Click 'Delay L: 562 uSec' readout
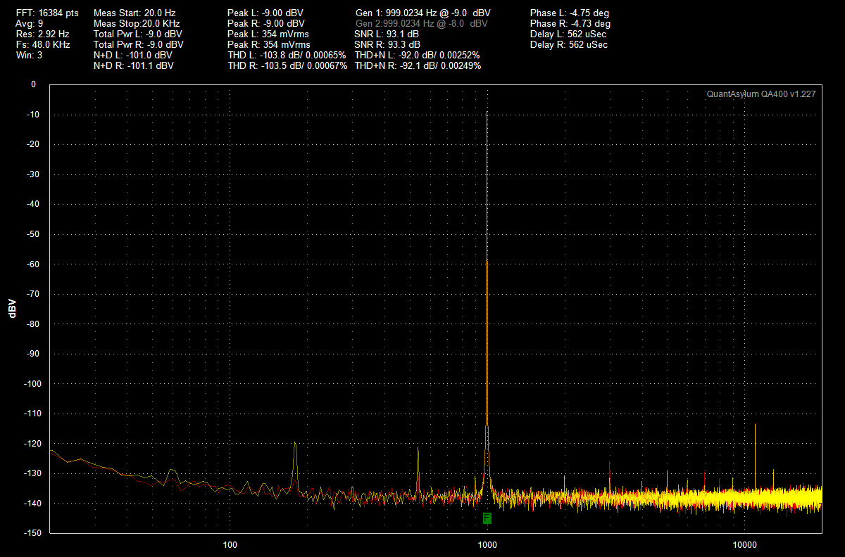The image size is (845, 557). 568,34
